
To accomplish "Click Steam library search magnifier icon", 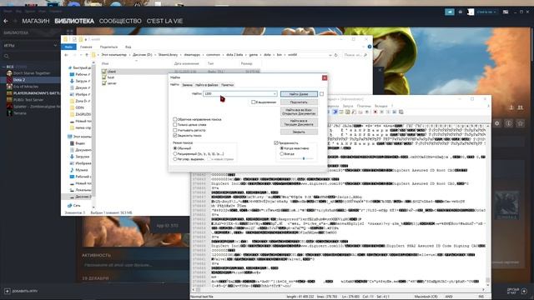I will coord(7,56).
